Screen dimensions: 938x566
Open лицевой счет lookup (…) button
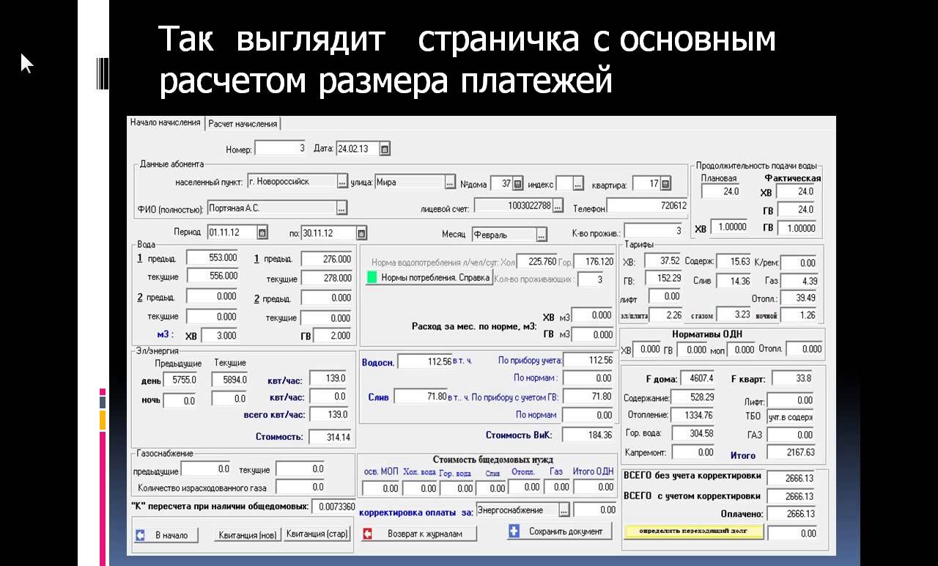point(558,206)
